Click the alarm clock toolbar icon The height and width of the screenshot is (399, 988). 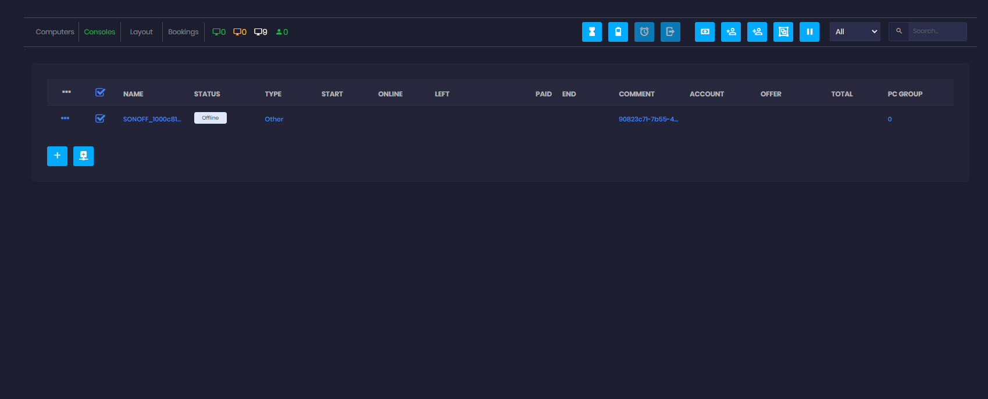point(644,32)
